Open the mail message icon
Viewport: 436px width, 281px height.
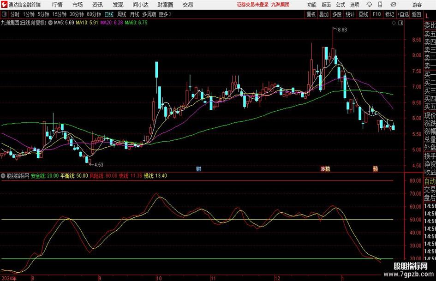(x=393, y=5)
